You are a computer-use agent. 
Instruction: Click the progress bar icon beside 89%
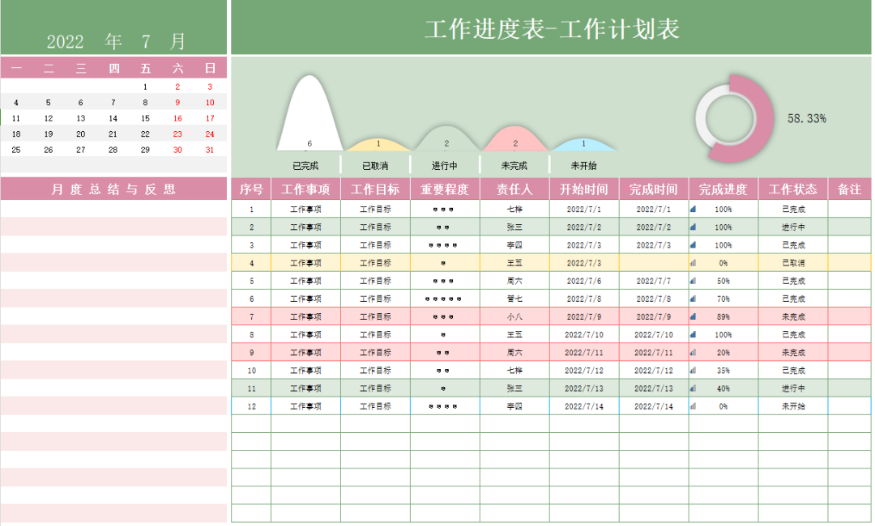pyautogui.click(x=693, y=317)
